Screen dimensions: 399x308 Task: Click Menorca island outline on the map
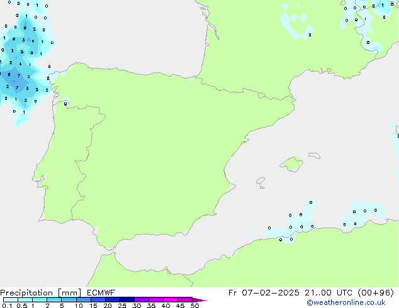[314, 155]
